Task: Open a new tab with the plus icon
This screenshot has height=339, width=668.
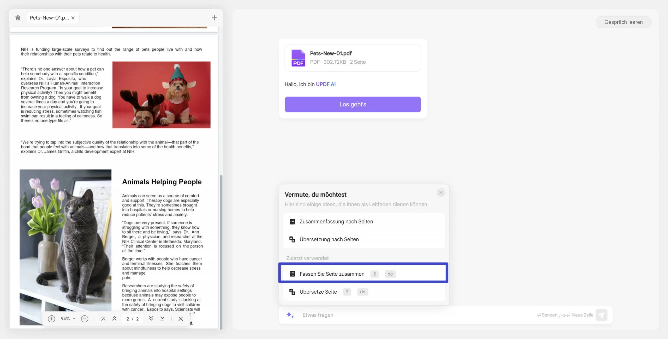Action: coord(214,18)
